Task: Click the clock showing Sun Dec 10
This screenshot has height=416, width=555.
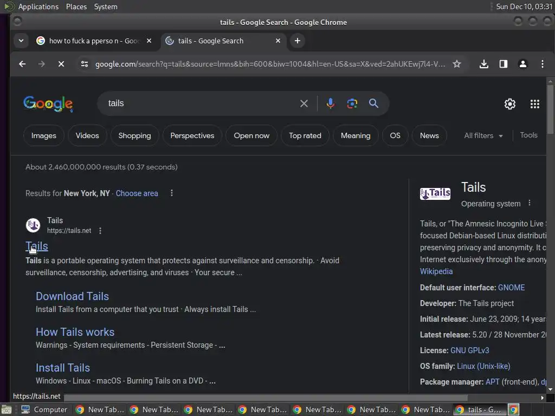Action: [524, 6]
